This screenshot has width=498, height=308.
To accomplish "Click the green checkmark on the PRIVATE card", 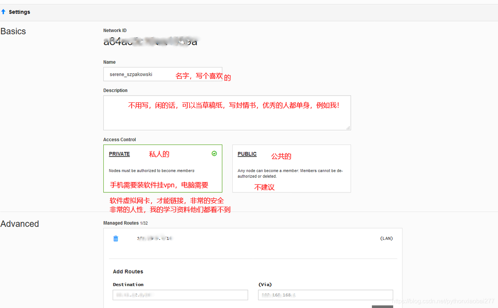I will [x=214, y=153].
